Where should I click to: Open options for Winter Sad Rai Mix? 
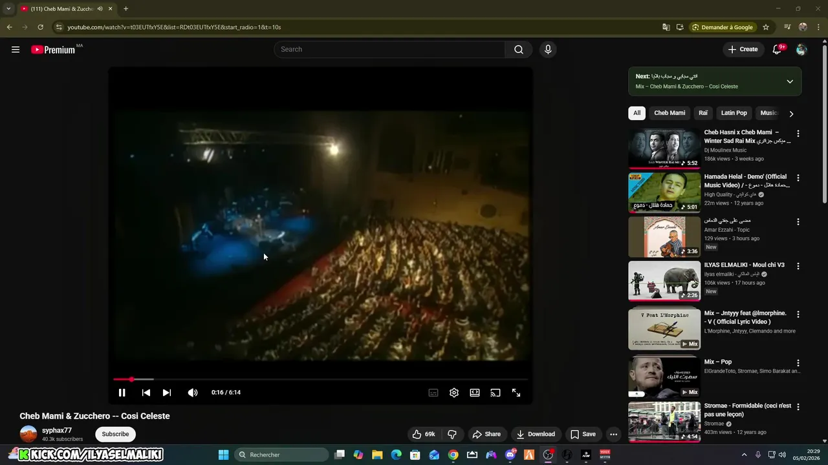click(x=798, y=134)
